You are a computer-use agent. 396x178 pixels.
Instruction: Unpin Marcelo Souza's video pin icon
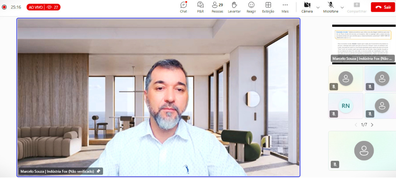(x=98, y=171)
